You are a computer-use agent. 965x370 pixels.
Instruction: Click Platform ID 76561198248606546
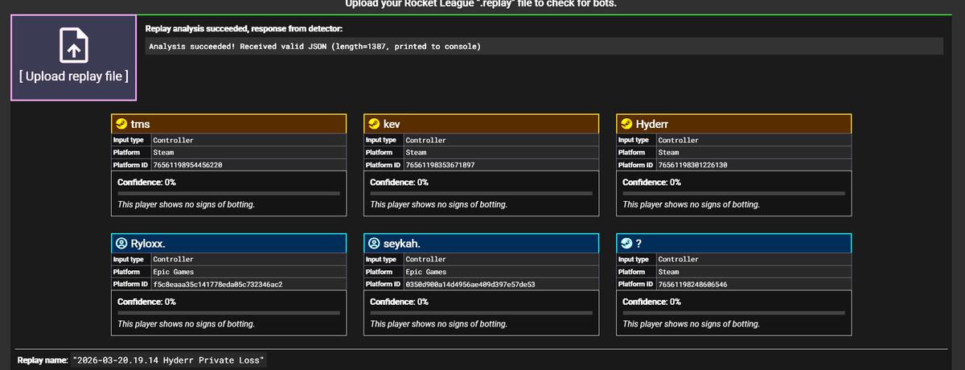pyautogui.click(x=692, y=284)
